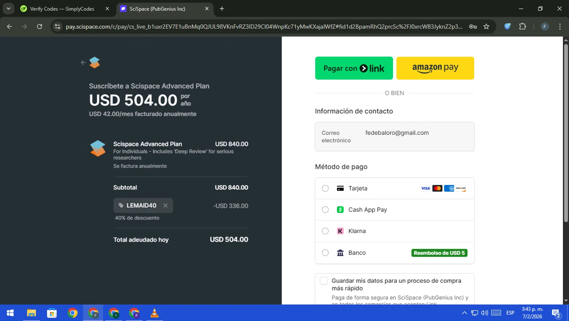View site information icon in address bar
This screenshot has height=321, width=569.
pos(58,27)
